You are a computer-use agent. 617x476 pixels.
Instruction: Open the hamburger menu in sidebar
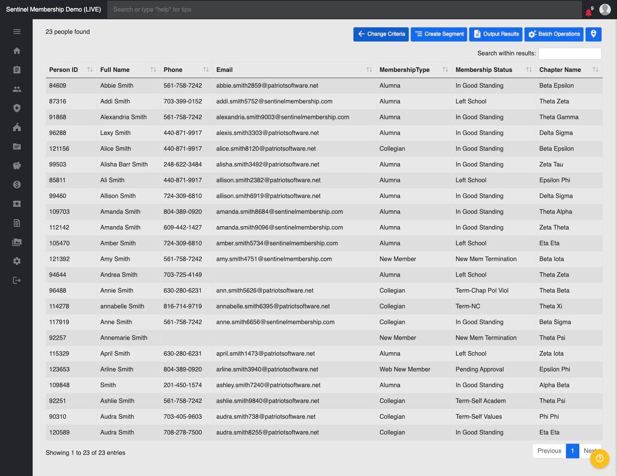coord(17,32)
